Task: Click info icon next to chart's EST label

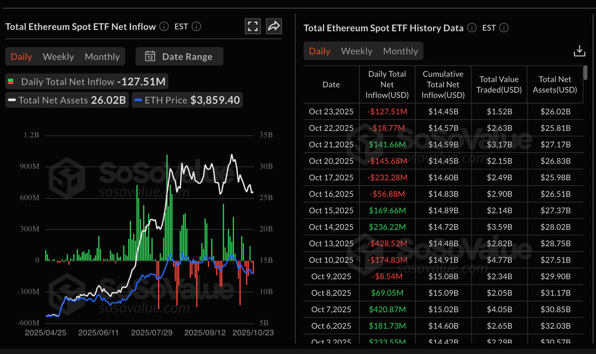Action: [196, 26]
